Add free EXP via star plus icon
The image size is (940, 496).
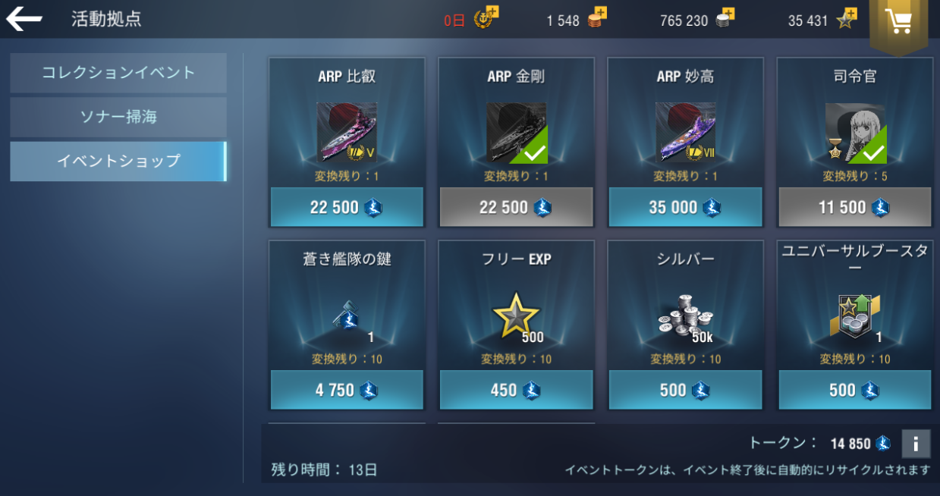[x=846, y=18]
